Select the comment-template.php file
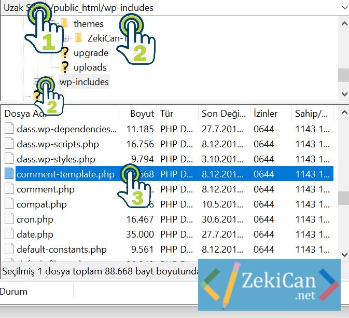This screenshot has height=318, width=349. click(65, 174)
